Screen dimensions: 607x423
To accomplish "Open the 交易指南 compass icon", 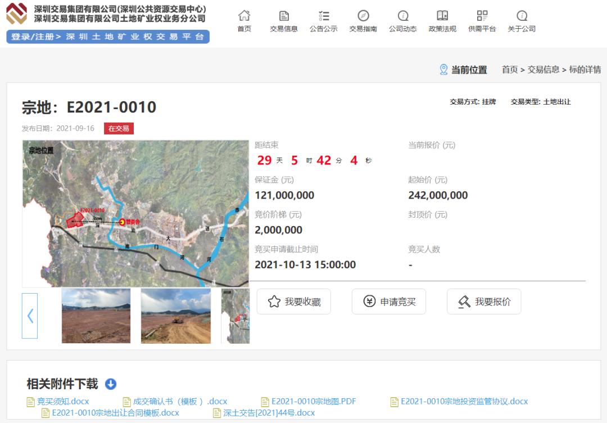I will pyautogui.click(x=363, y=16).
